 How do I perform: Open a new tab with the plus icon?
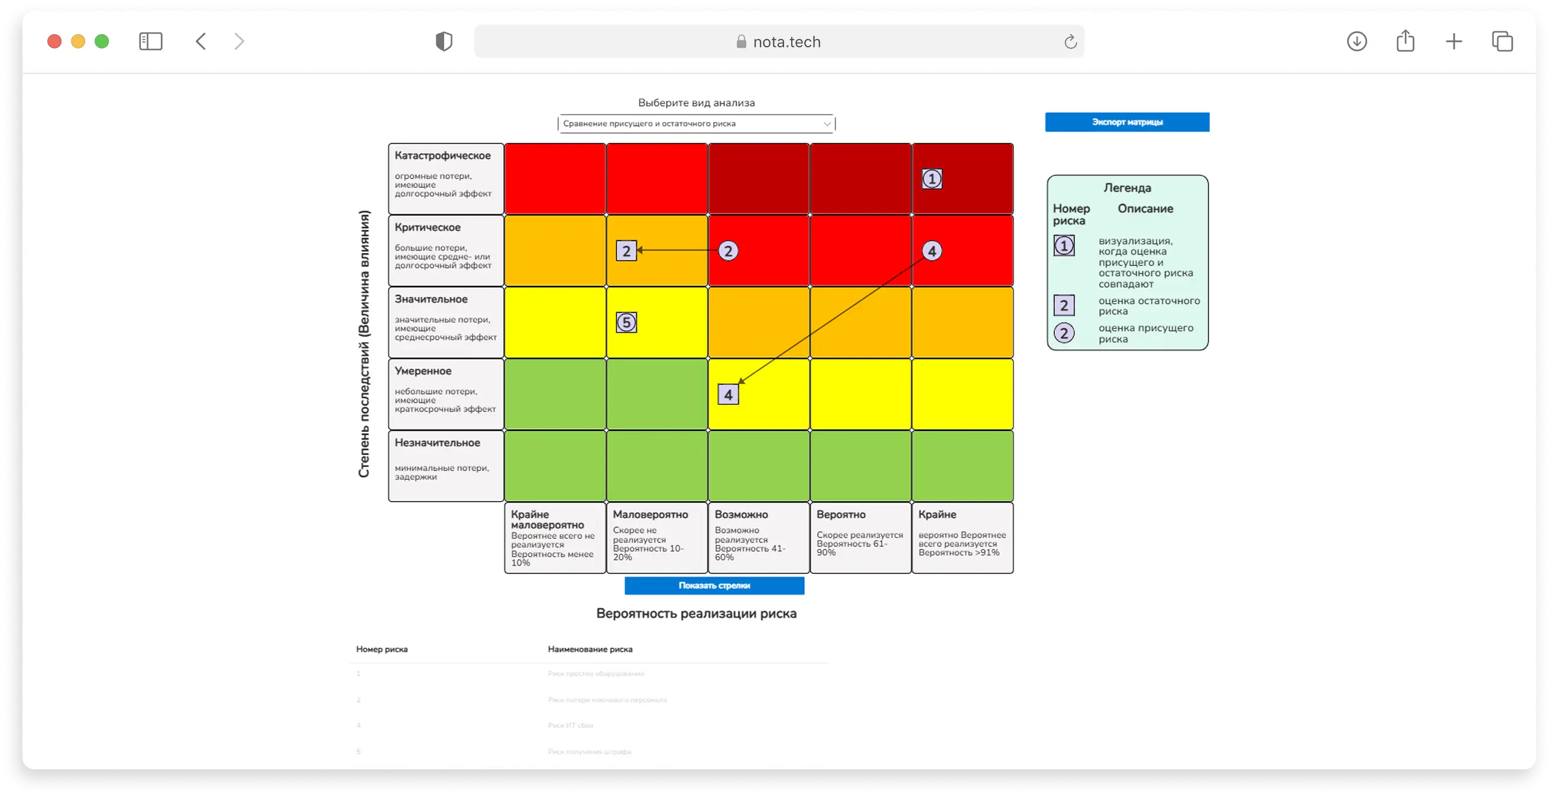(1453, 41)
